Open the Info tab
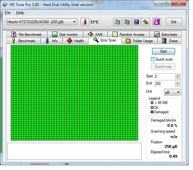Image resolution: width=193 pixels, height=170 pixels. point(51,41)
